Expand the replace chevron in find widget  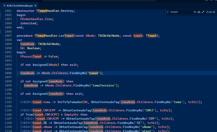pos(168,12)
